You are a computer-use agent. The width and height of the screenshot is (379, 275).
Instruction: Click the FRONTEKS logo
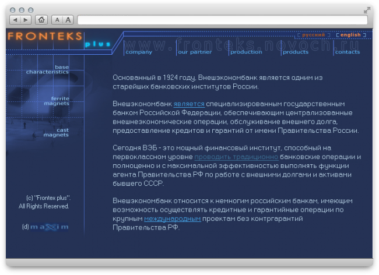[x=44, y=36]
